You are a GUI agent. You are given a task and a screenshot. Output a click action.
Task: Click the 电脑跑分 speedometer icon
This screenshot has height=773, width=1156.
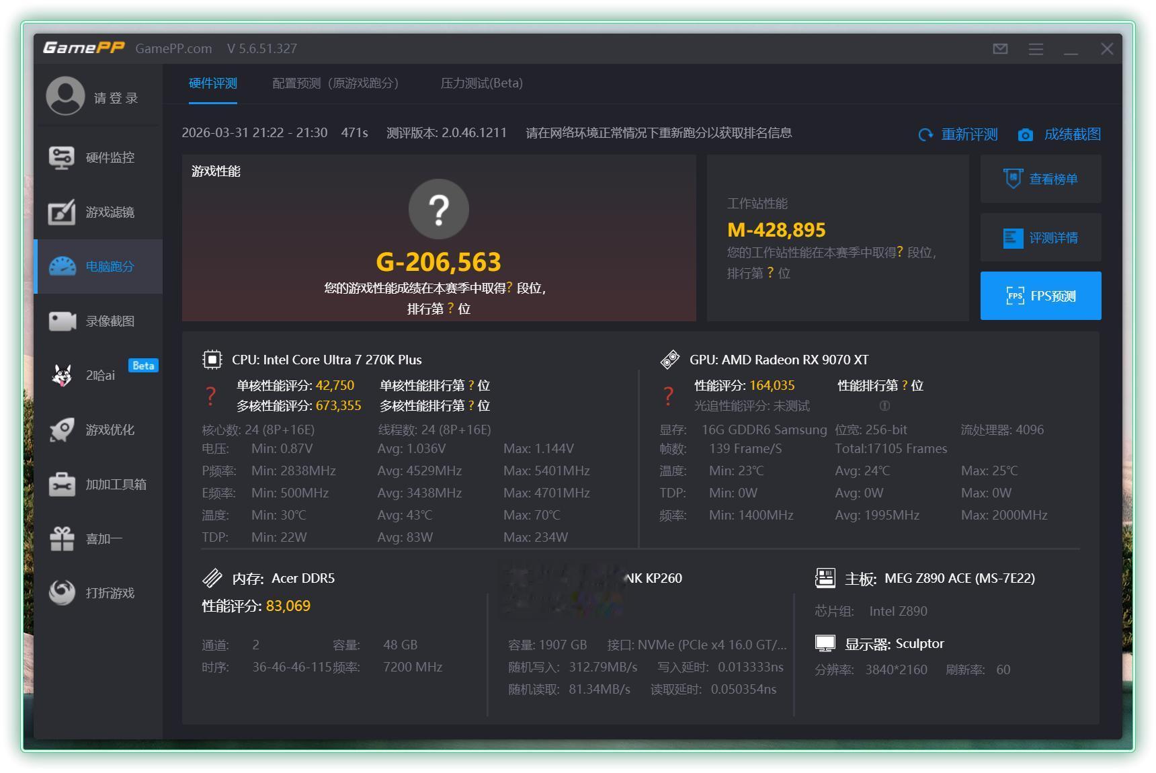tap(63, 267)
